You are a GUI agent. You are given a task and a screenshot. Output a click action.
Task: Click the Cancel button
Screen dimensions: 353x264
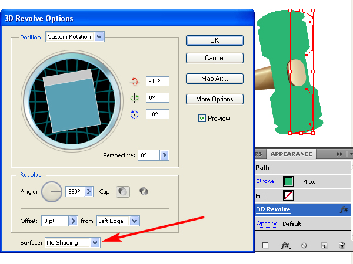[215, 58]
